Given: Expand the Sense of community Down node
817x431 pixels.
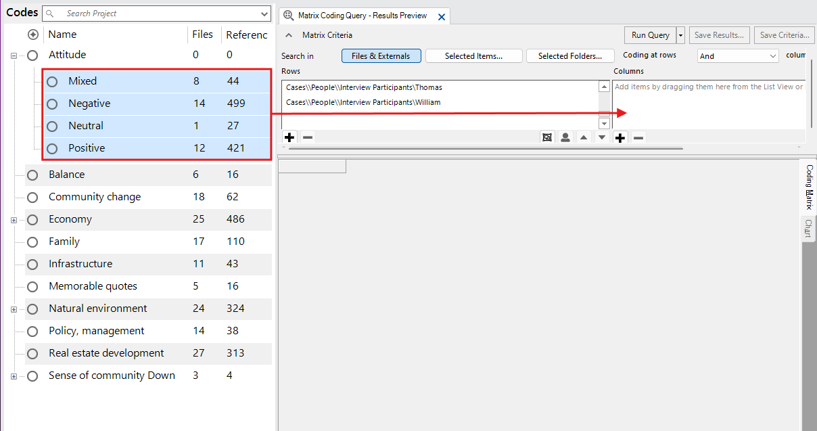Looking at the screenshot, I should click(x=14, y=376).
